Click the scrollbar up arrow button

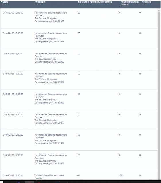[x=159, y=10]
